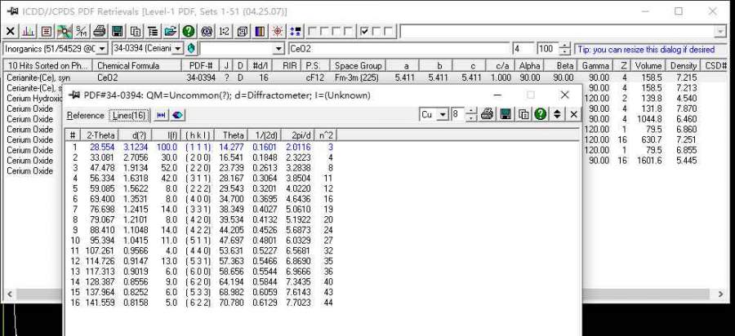Tick the last checkbox in the toolbar row

pos(389,32)
